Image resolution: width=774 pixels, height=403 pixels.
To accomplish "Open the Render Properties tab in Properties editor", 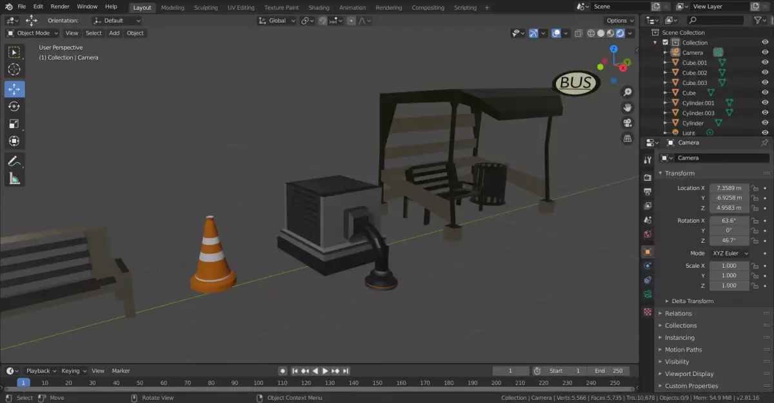I will [x=648, y=178].
